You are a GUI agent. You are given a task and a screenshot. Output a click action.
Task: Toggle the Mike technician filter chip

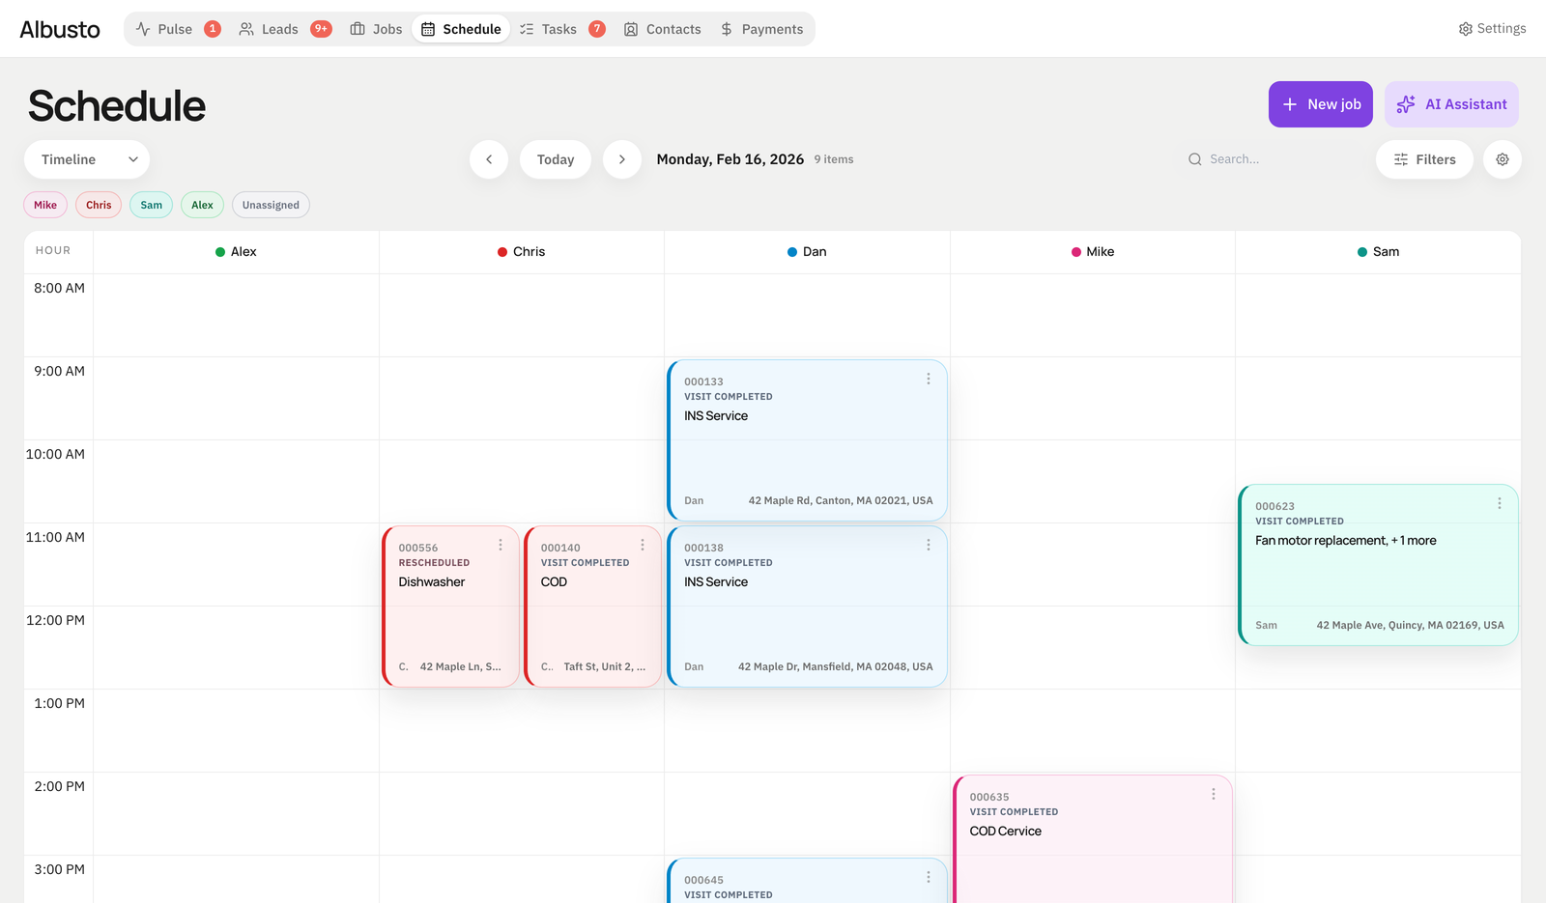[45, 205]
